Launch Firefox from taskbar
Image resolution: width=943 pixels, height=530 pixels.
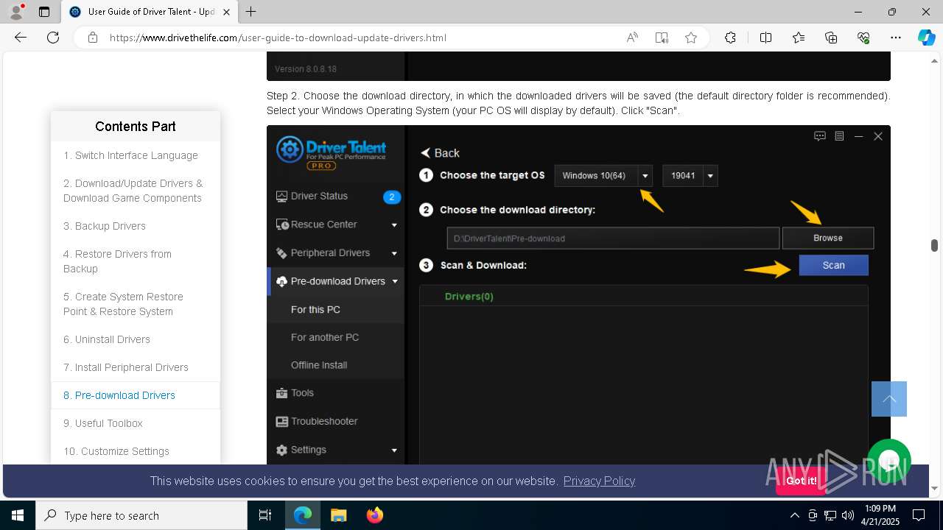(375, 515)
